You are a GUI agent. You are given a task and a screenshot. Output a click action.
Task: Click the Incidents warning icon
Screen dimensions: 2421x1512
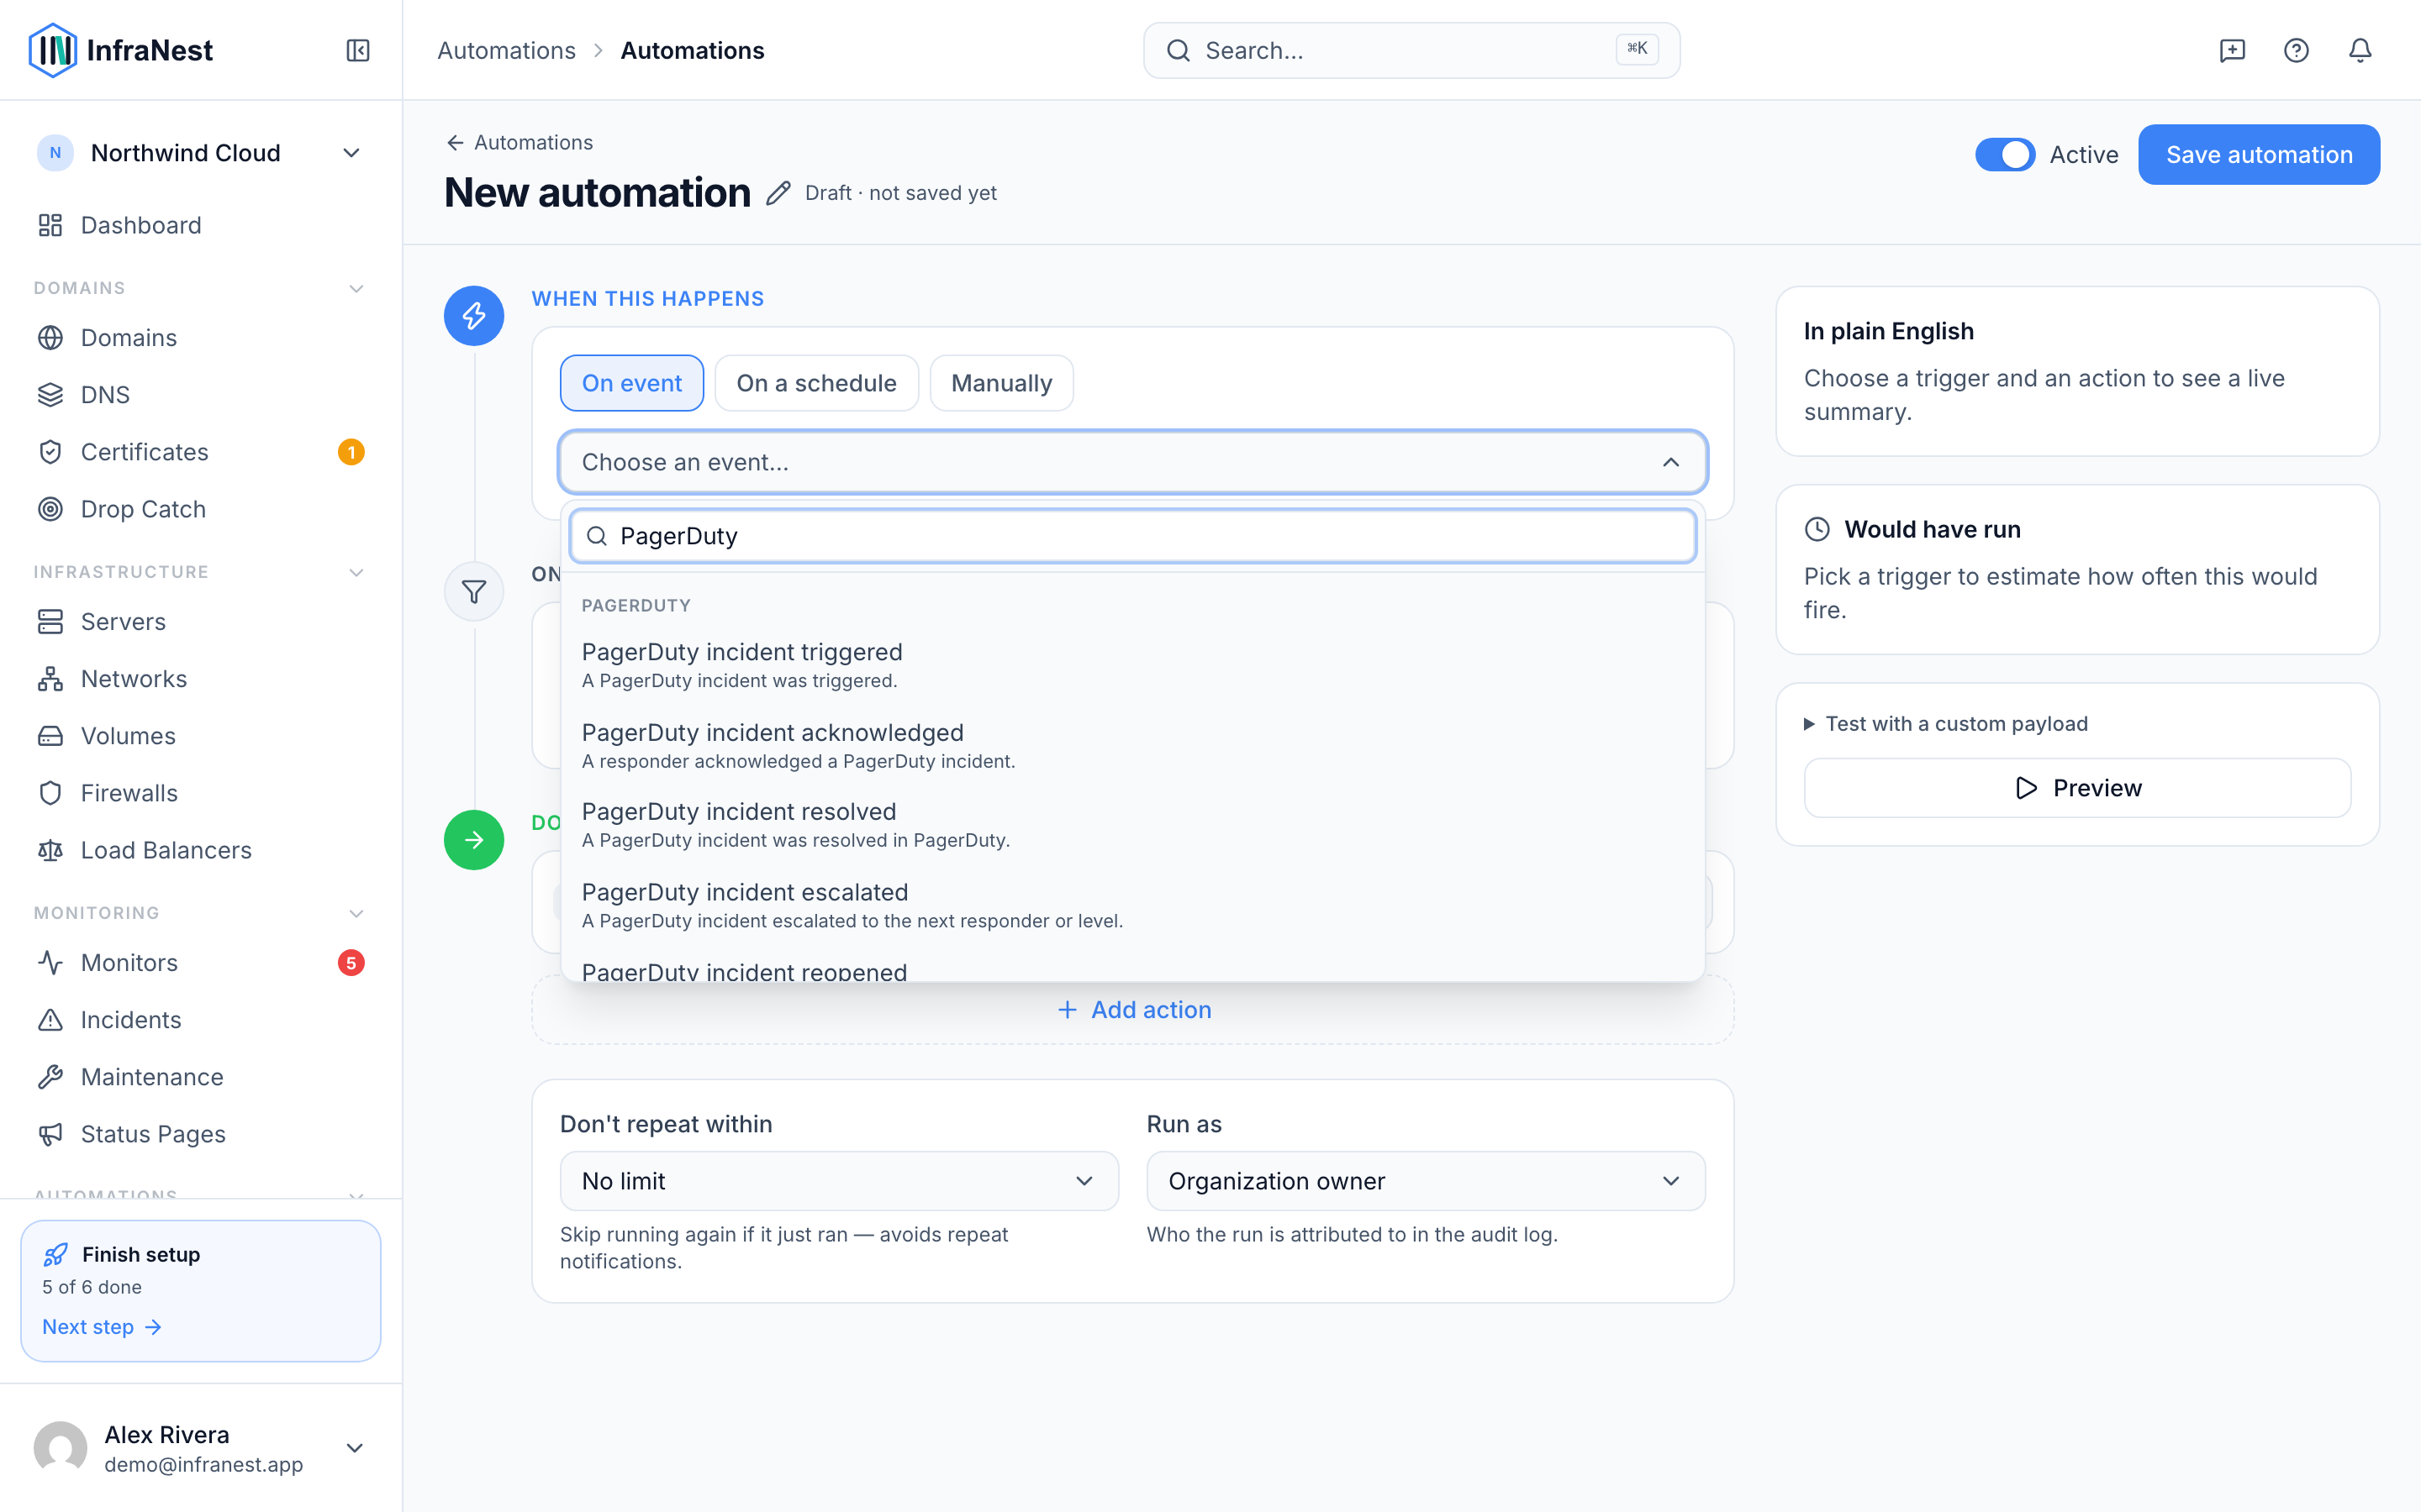[x=50, y=1020]
